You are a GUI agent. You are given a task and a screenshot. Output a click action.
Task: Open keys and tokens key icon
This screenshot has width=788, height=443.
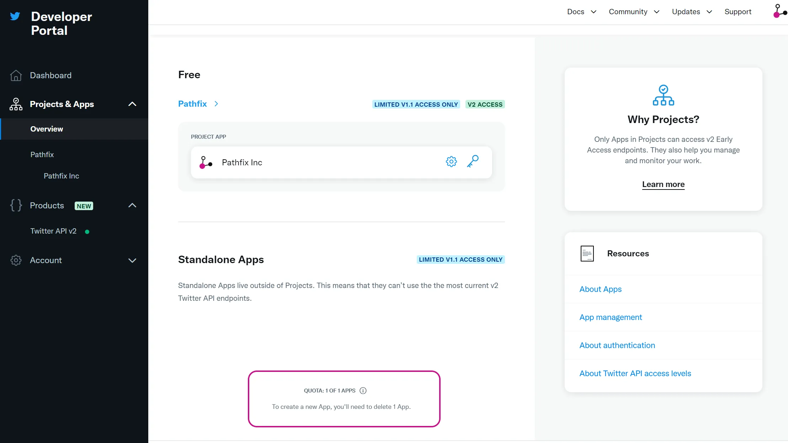coord(473,162)
